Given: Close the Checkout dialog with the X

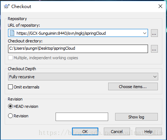Looking at the screenshot, I should tap(160, 6).
